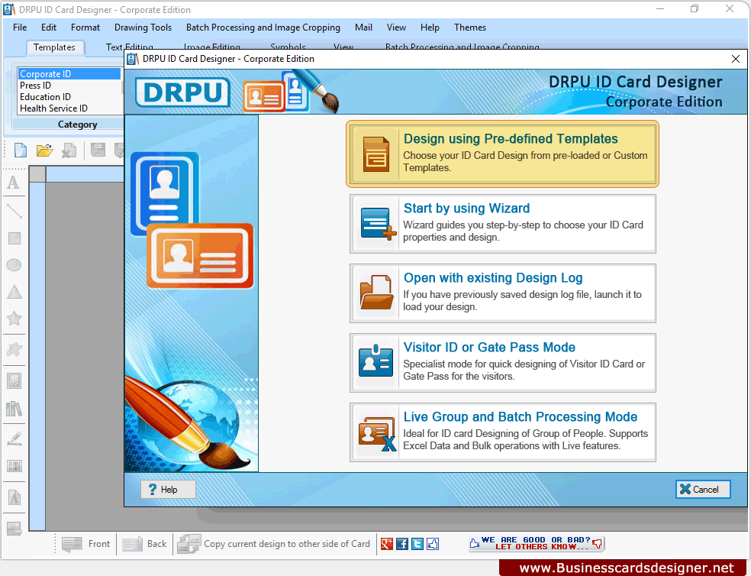Click the Open folder icon in toolbar
This screenshot has width=751, height=576.
point(44,150)
